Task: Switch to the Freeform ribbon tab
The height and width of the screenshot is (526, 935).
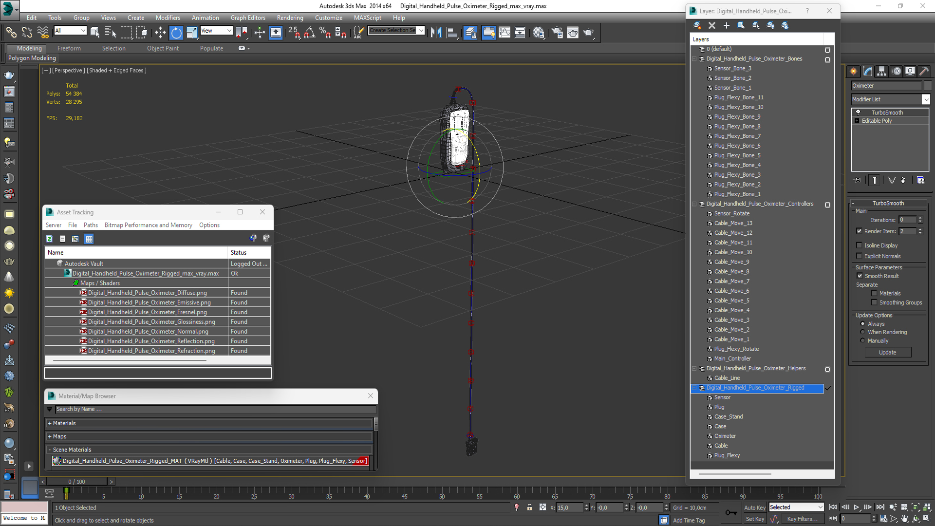Action: 69,48
